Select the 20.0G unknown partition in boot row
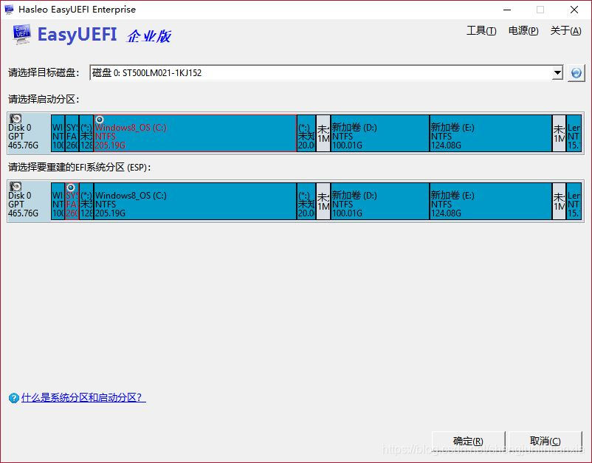The width and height of the screenshot is (592, 463). click(x=306, y=134)
